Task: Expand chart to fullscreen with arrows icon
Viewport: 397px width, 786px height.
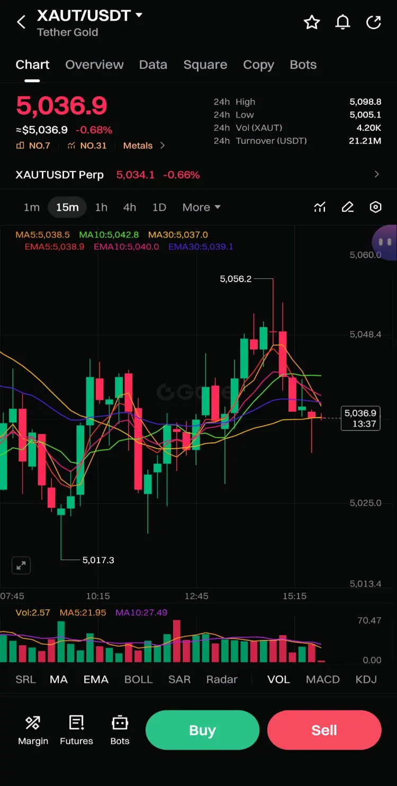Action: [21, 565]
